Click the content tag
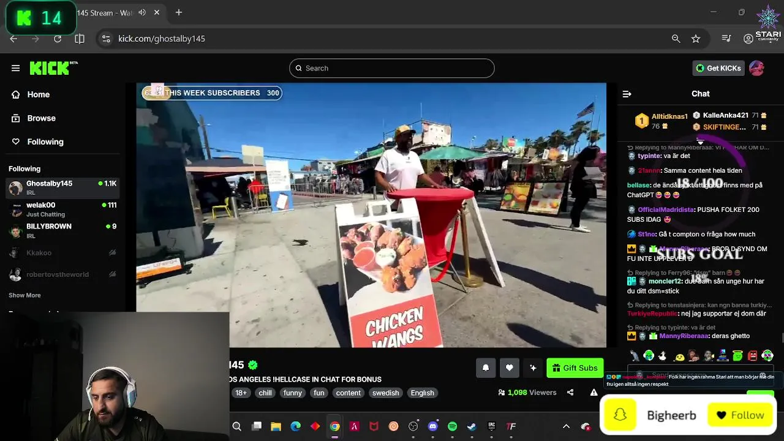The height and width of the screenshot is (441, 784). click(x=348, y=393)
